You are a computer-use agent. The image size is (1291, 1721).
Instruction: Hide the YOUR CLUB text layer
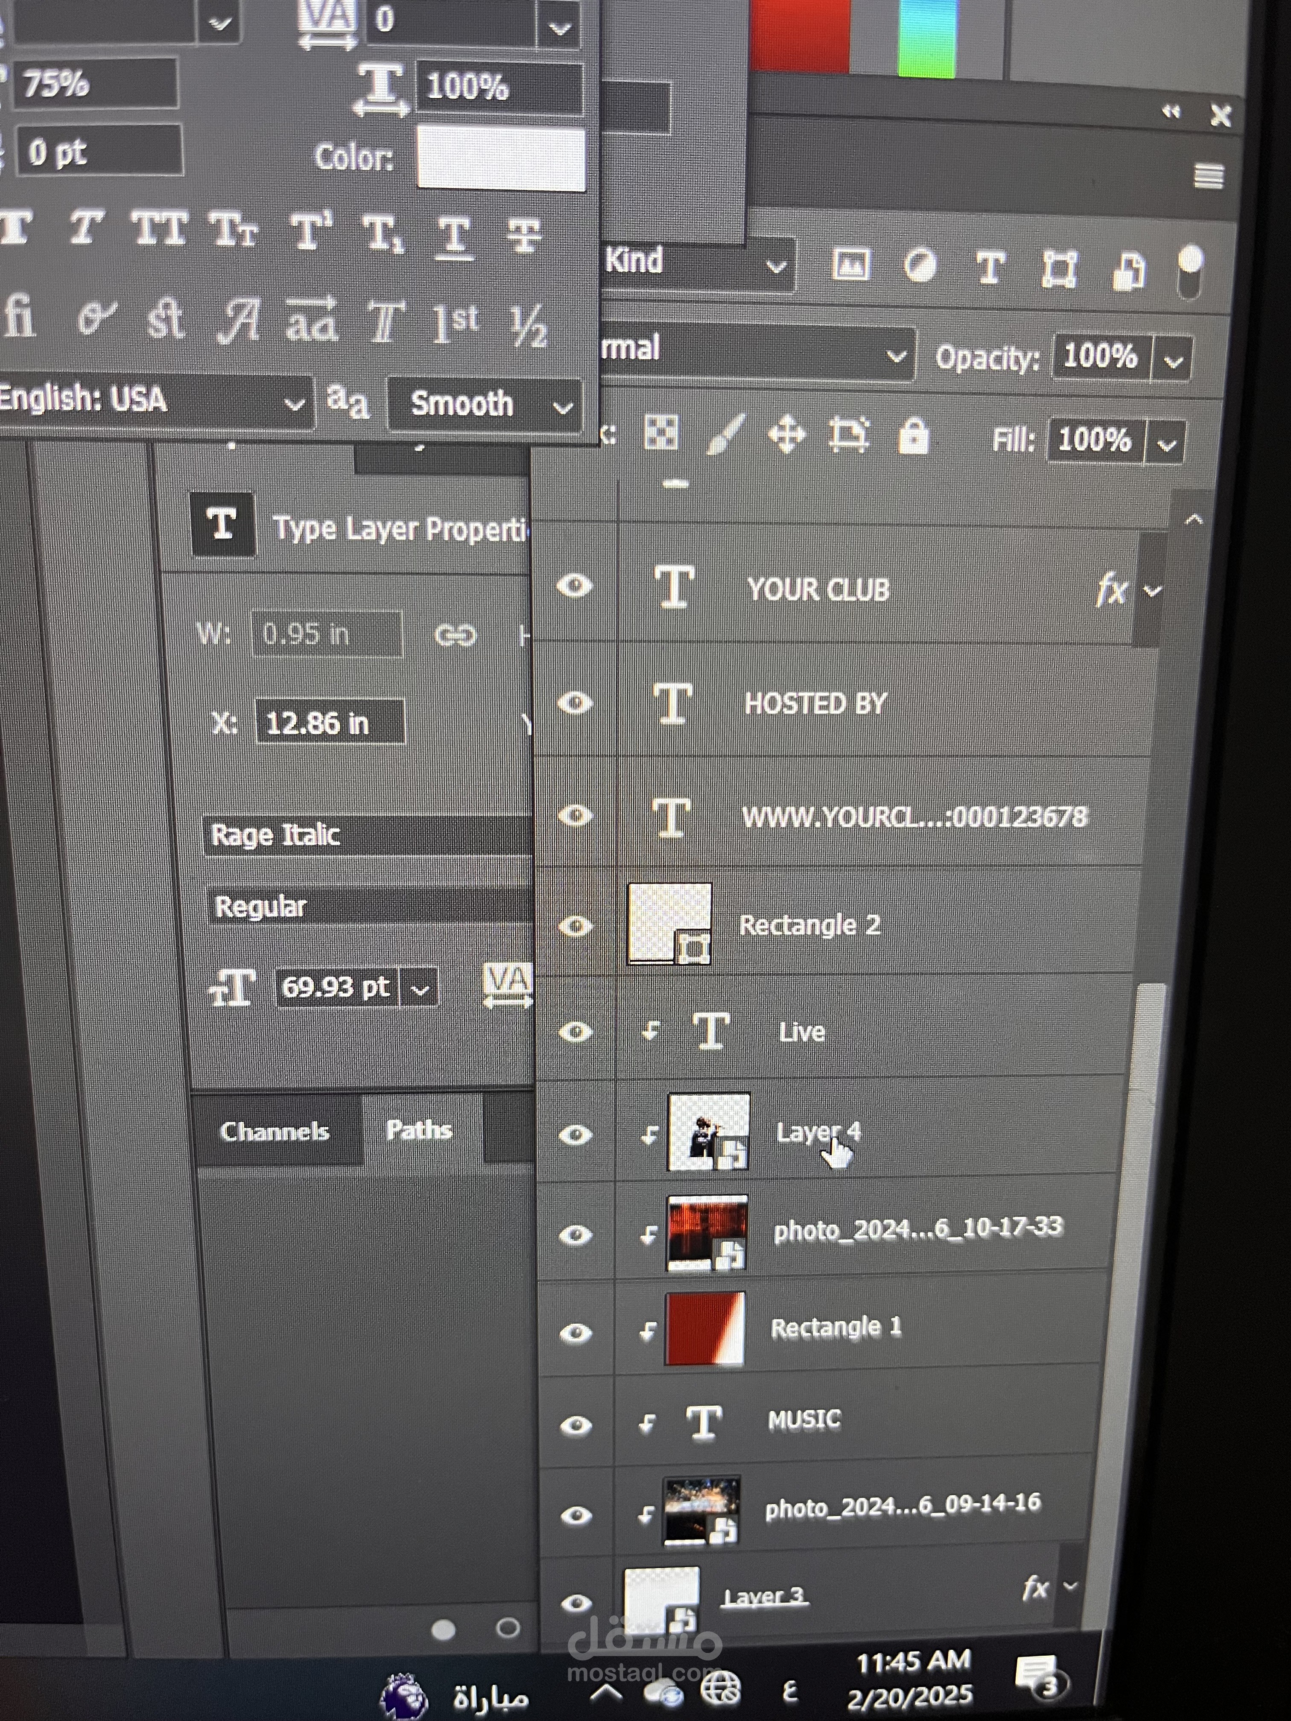(x=574, y=586)
